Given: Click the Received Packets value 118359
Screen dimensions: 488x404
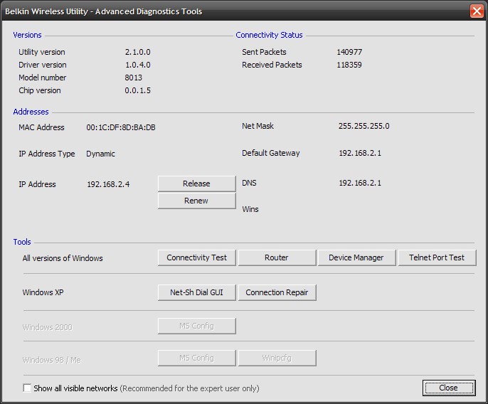Looking at the screenshot, I should 349,65.
